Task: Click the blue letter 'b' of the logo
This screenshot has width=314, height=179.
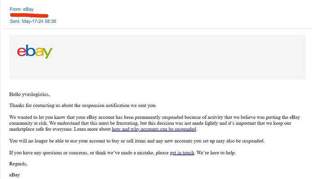Action: click(x=30, y=51)
